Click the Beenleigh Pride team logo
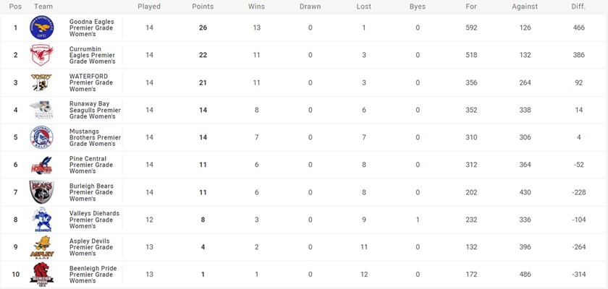Screen dimensions: 608x289 point(41,275)
